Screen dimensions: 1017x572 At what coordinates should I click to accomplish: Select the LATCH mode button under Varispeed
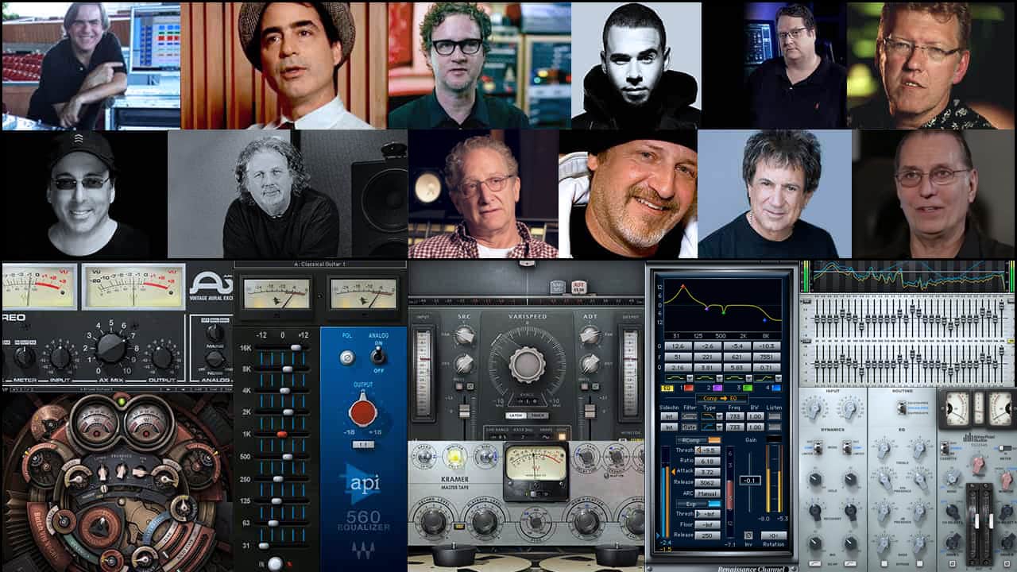coord(516,415)
